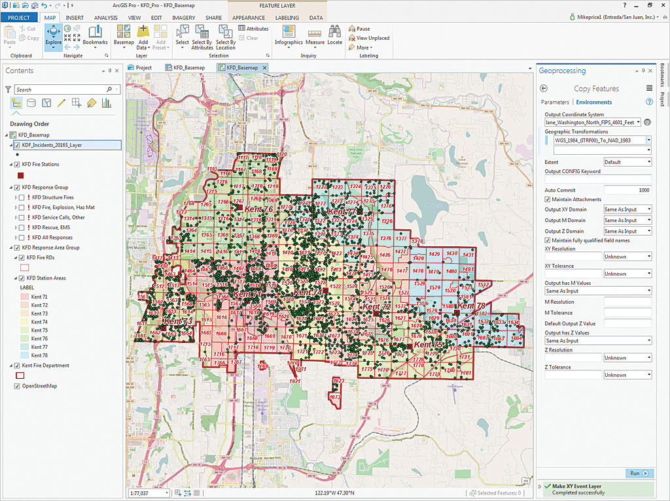The height and width of the screenshot is (501, 670).
Task: Click the coordinate system globe icon
Action: [x=647, y=123]
